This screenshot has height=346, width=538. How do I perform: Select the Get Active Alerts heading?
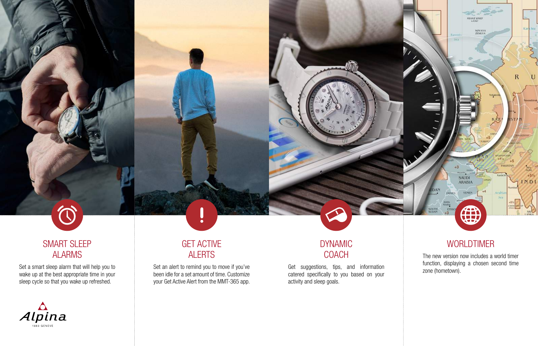(x=202, y=249)
